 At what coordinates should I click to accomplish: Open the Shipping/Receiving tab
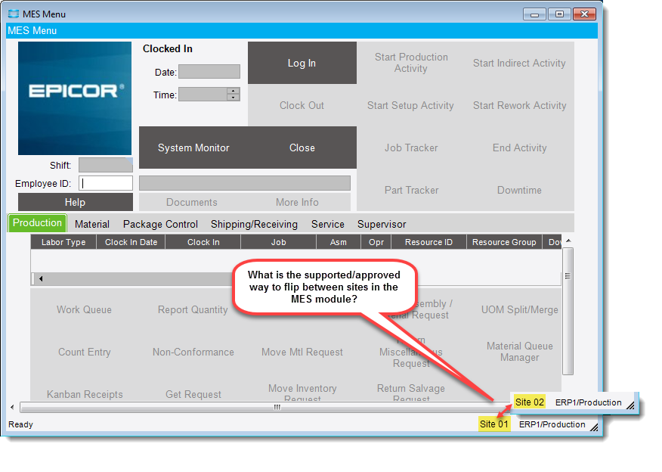pos(254,224)
